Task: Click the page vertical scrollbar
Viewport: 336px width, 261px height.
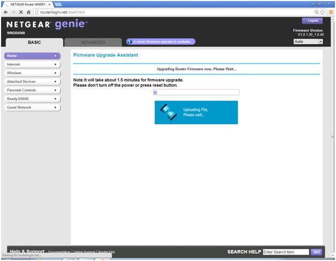Action: tap(333, 137)
